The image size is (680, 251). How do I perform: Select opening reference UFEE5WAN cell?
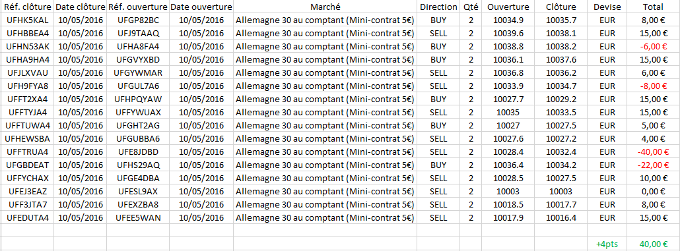(x=138, y=217)
